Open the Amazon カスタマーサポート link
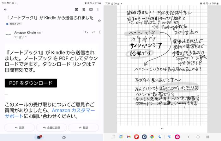Image resolution: width=221 pixels, height=141 pixels. [50, 113]
